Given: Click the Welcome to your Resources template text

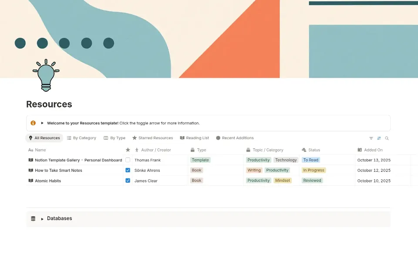Looking at the screenshot, I should tap(83, 123).
